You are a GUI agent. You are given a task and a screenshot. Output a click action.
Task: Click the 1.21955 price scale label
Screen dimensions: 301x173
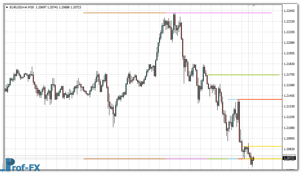[x=290, y=53]
